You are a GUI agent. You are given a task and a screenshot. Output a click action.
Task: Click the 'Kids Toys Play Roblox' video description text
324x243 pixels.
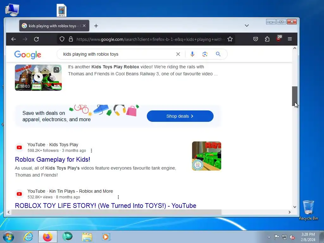(143, 70)
